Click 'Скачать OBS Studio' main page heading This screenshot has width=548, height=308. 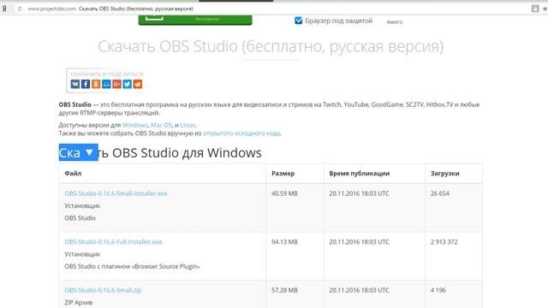(271, 46)
